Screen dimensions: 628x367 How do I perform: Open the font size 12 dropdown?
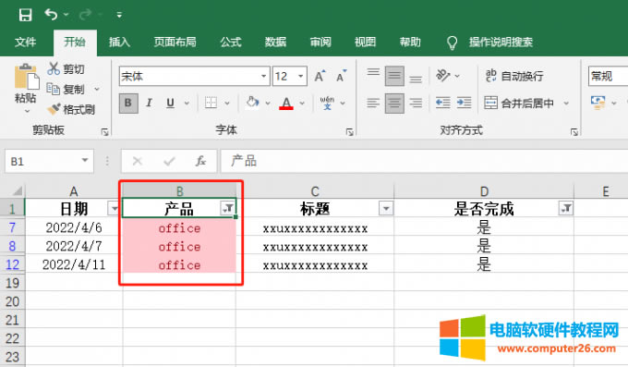300,76
